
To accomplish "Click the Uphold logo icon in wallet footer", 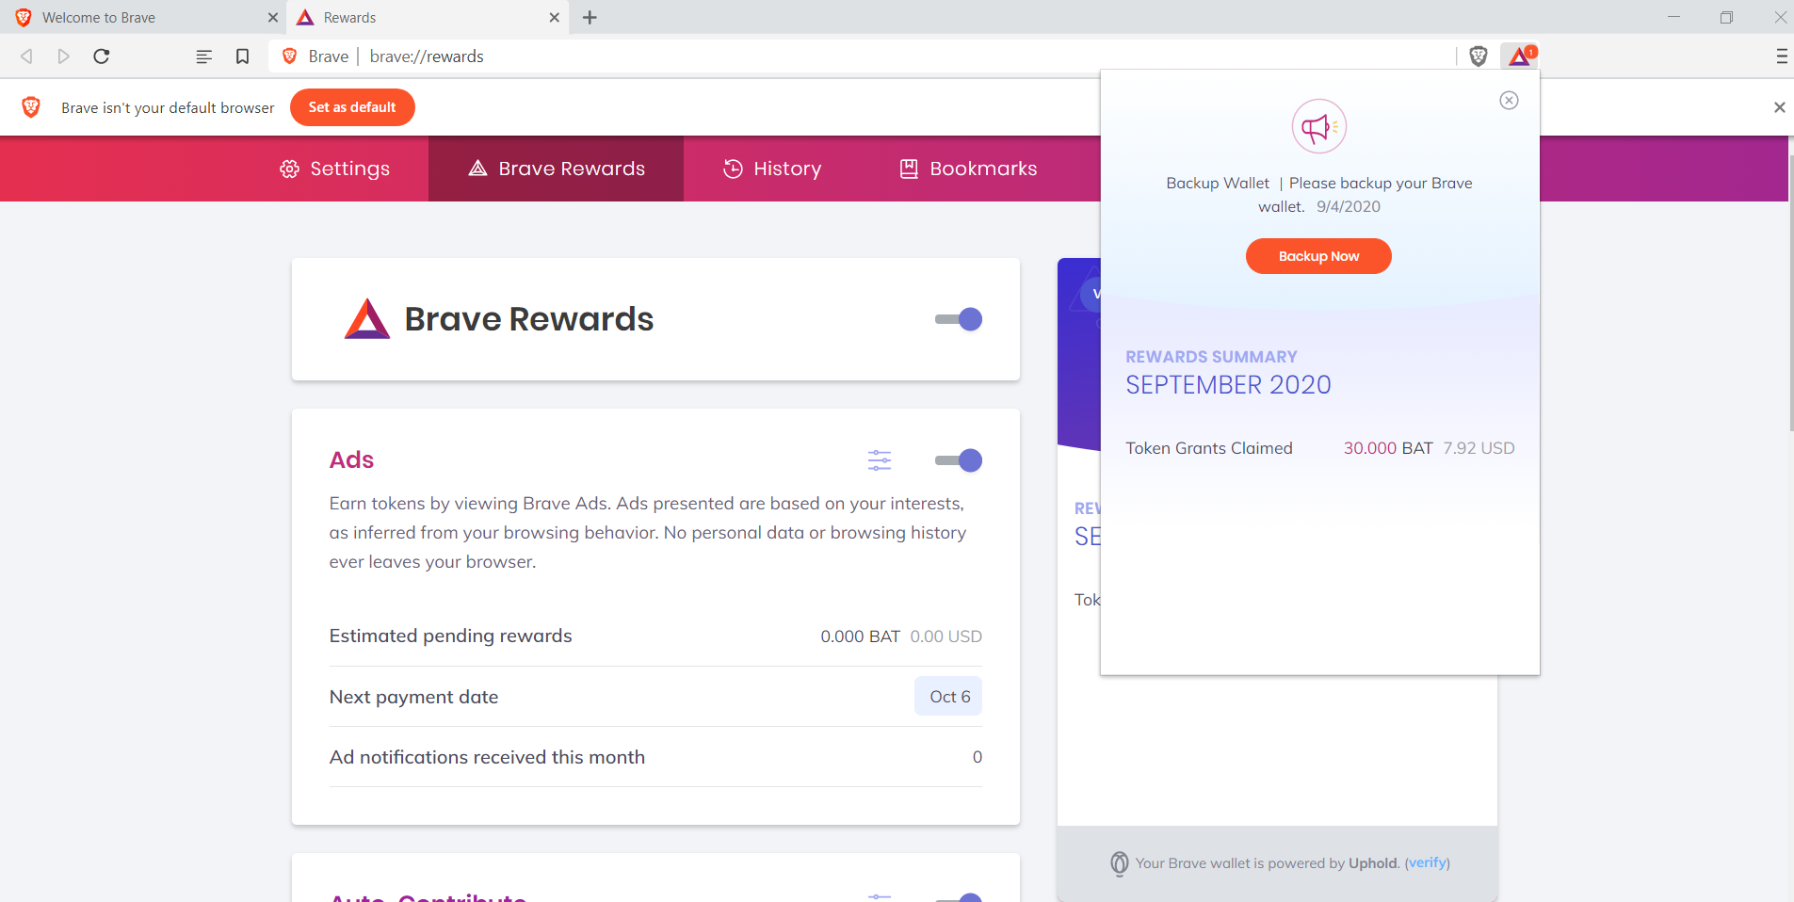I will point(1119,863).
